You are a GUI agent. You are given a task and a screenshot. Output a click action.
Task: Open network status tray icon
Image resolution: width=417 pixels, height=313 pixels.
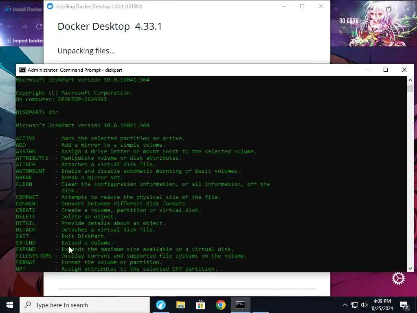point(355,305)
